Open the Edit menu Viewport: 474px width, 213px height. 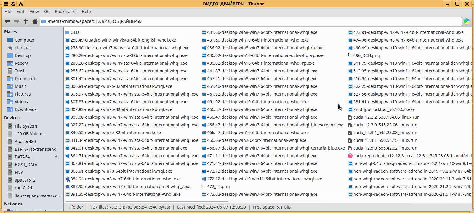[x=20, y=12]
